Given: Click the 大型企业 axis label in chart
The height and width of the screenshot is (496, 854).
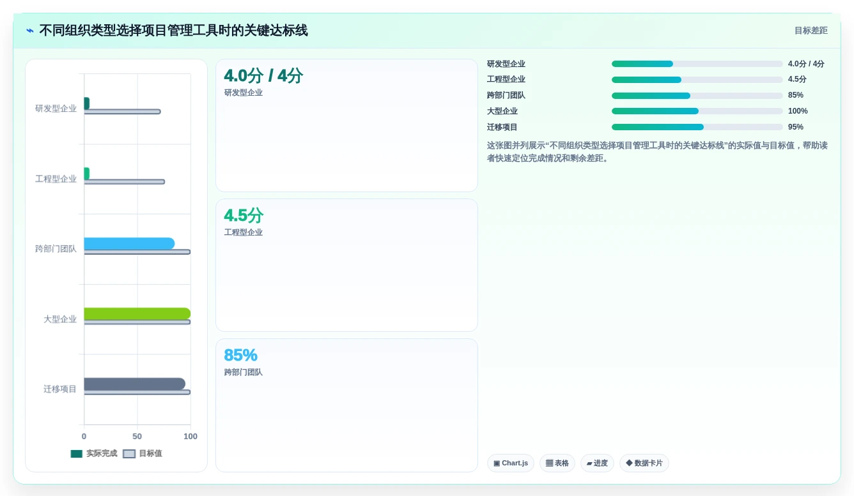Looking at the screenshot, I should pos(60,319).
